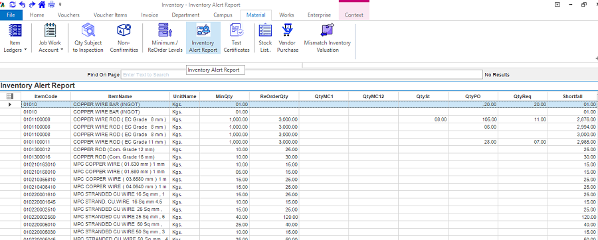This screenshot has height=240, width=598.
Task: Click the Redo arrow icon
Action: tap(32, 5)
